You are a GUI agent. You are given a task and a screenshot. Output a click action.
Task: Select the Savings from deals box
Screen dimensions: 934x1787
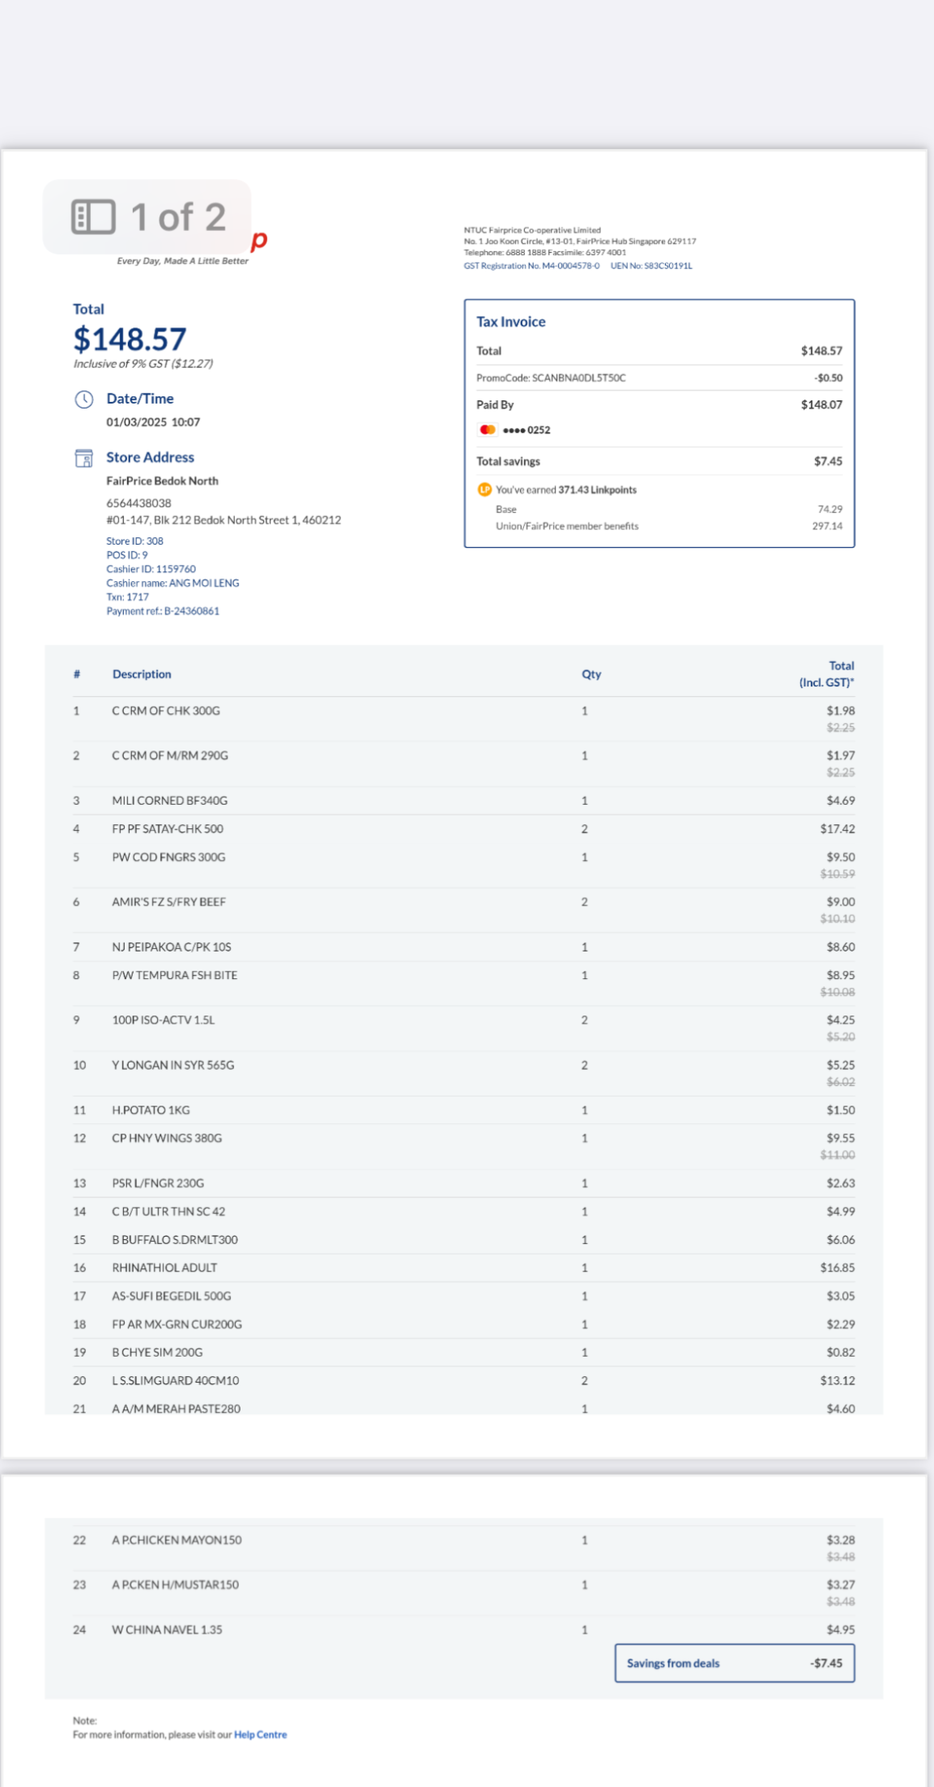coord(735,1663)
